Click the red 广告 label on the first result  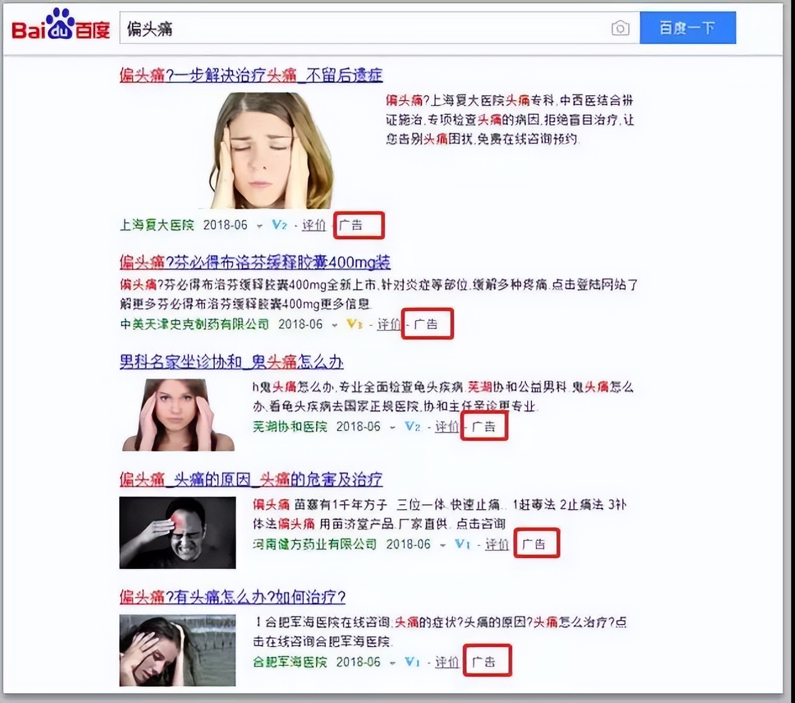359,225
